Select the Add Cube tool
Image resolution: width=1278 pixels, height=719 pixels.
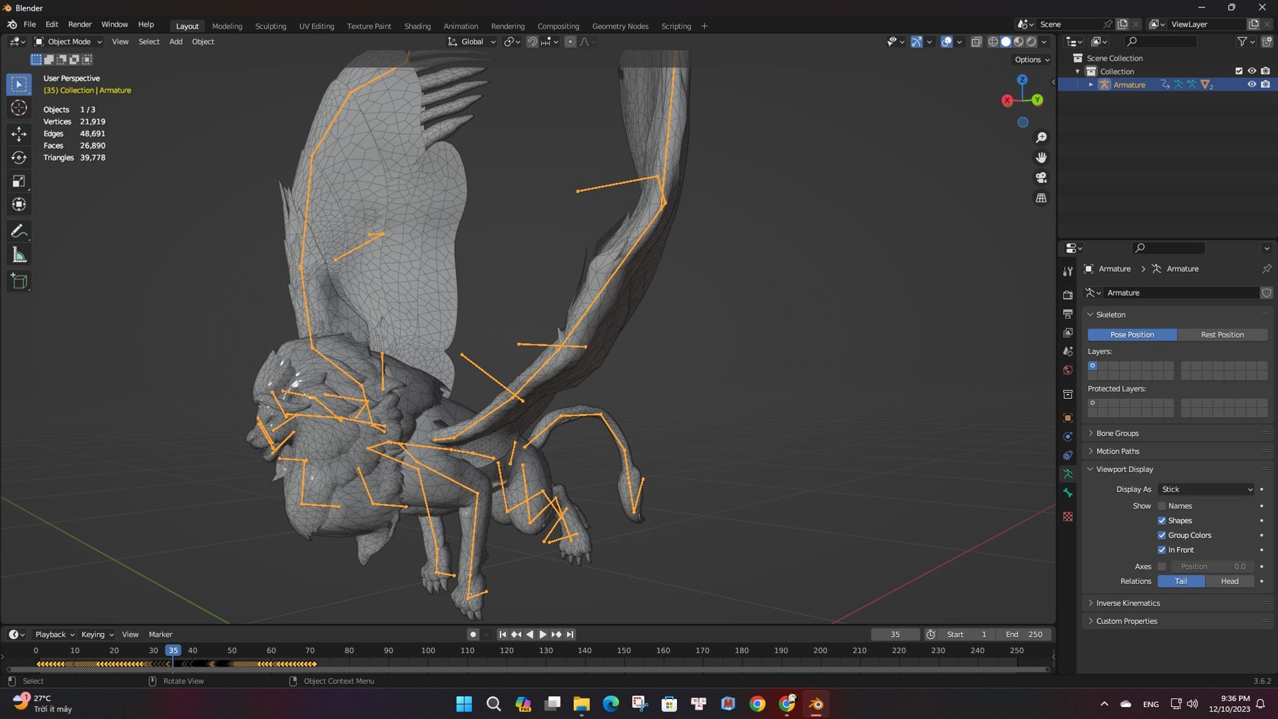(x=19, y=282)
